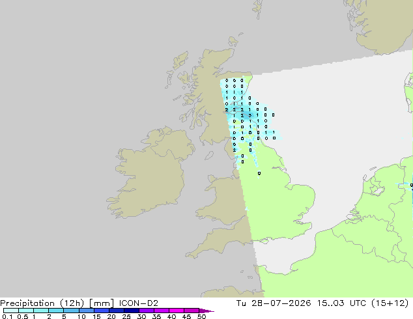Click the legend label "20"
413x319 pixels.
point(111,316)
